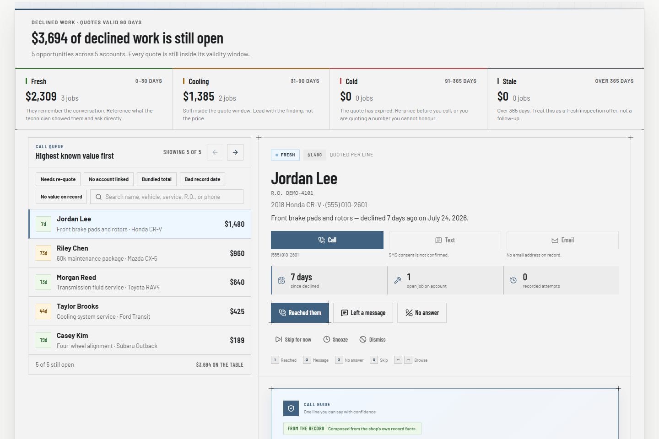Mark outcome as Reached them
This screenshot has height=439, width=659.
tap(300, 313)
